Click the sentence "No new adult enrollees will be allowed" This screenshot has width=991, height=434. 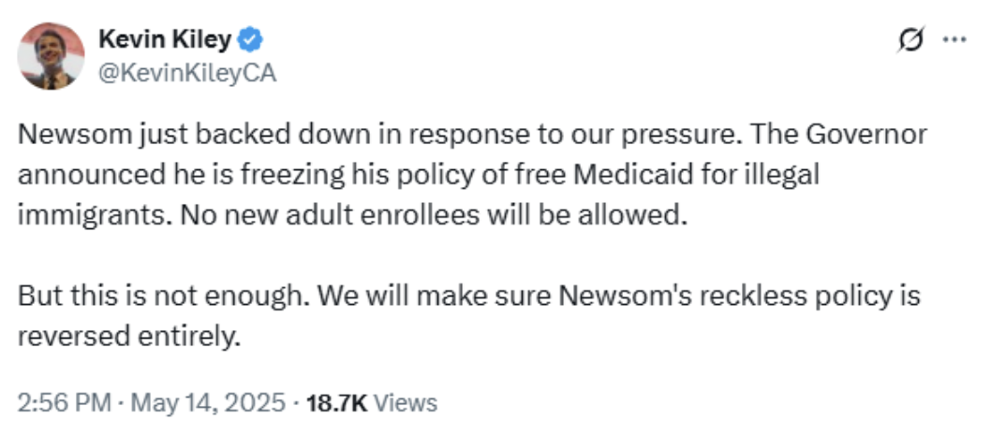coord(433,215)
